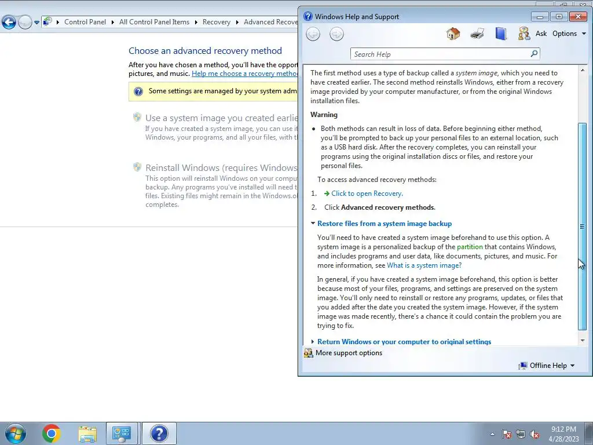Open the Ask support people icon
The width and height of the screenshot is (593, 445).
pos(524,34)
